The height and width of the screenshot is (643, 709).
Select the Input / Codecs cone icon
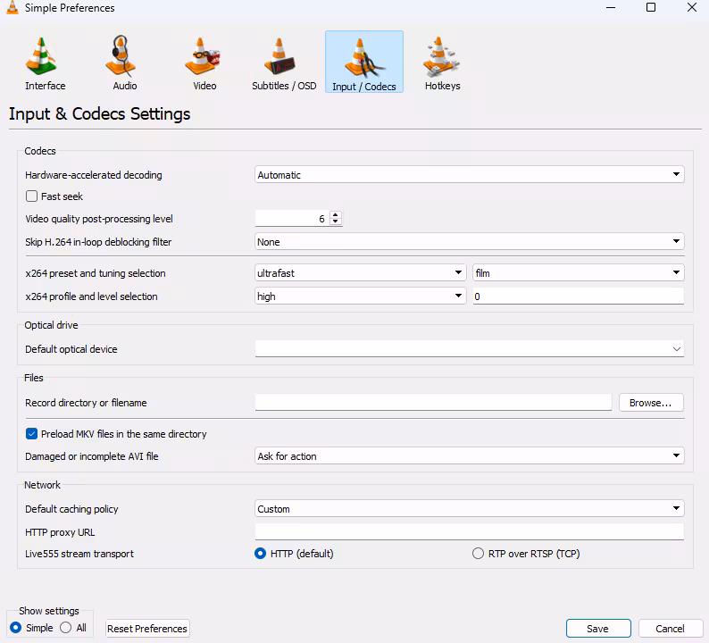click(x=364, y=58)
